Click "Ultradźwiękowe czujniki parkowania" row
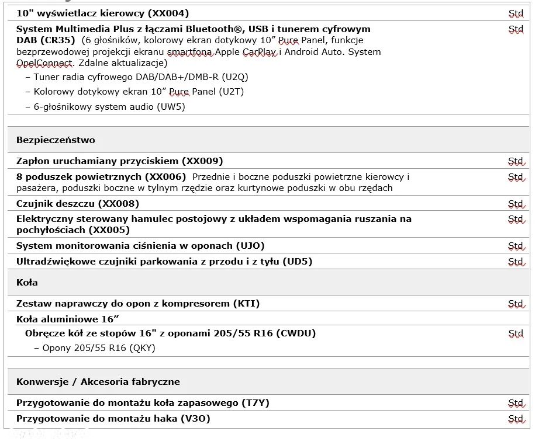This screenshot has height=445, width=542. coord(164,262)
